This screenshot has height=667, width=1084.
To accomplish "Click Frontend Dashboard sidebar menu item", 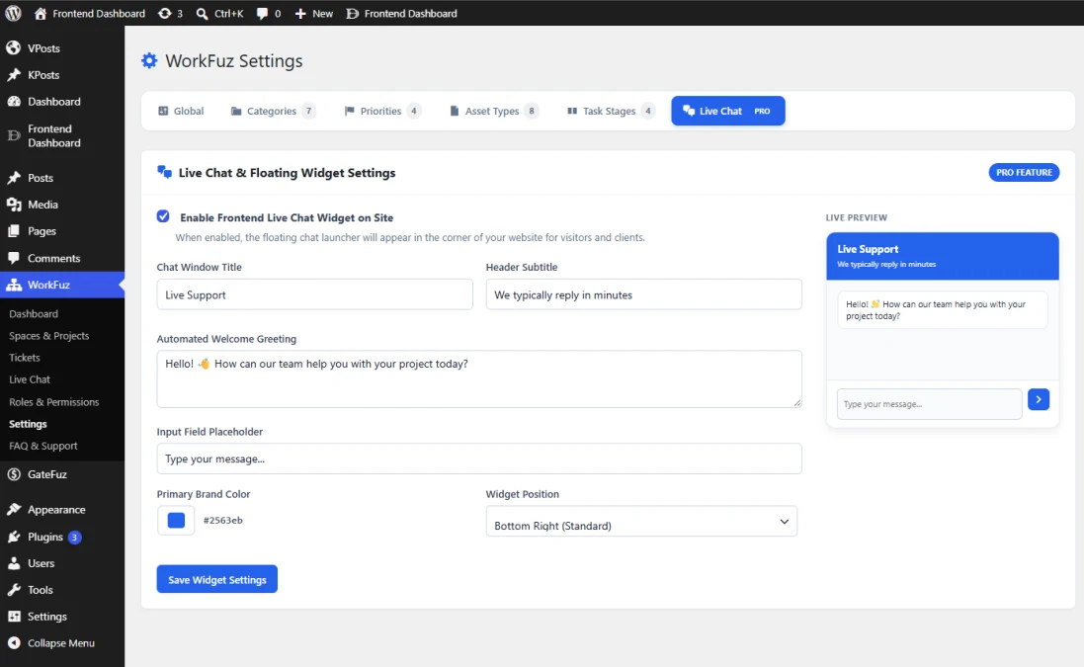I will click(62, 135).
